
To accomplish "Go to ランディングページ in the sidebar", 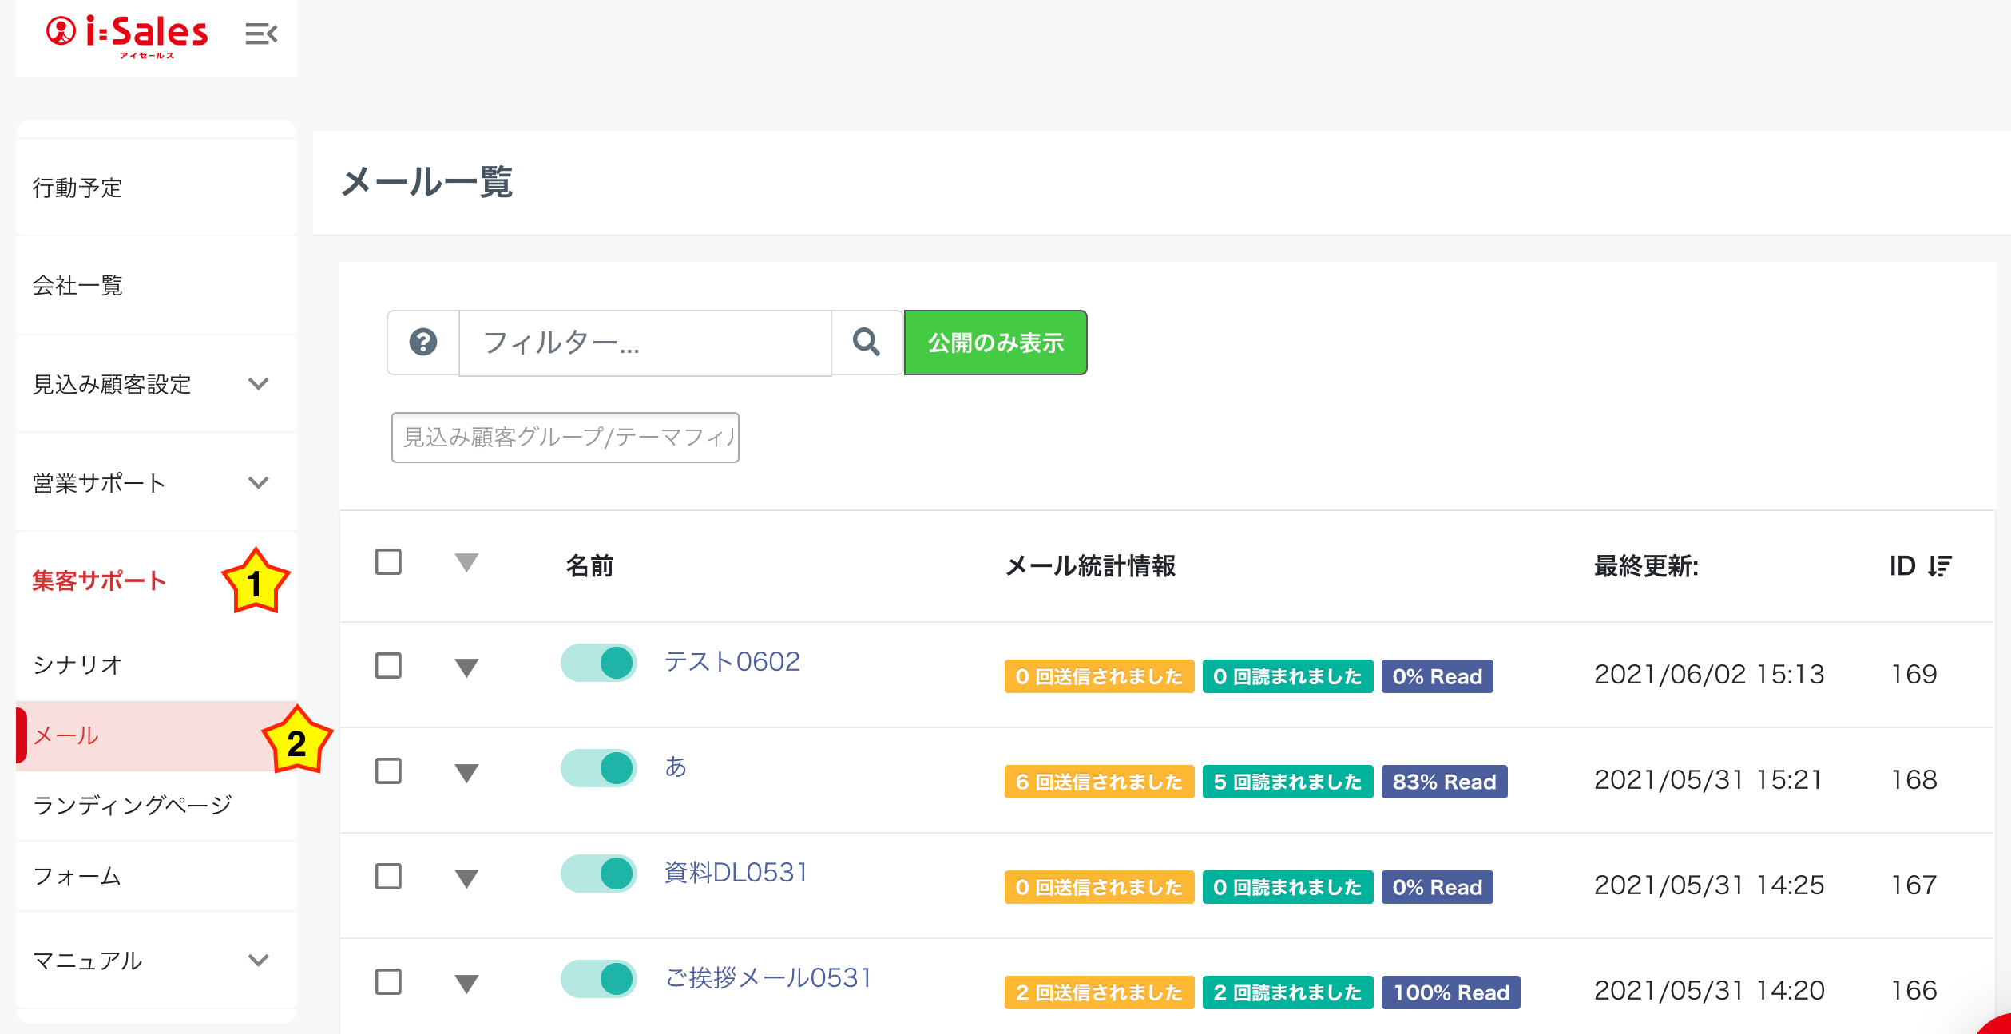I will point(133,805).
